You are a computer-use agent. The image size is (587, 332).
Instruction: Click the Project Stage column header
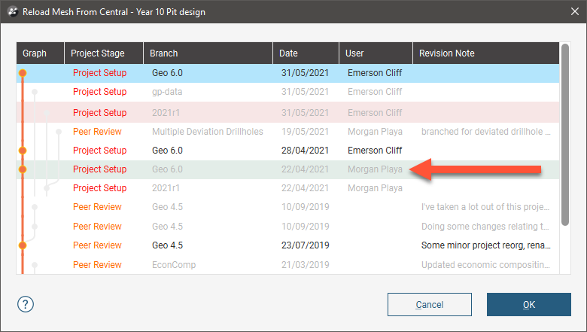pyautogui.click(x=104, y=53)
